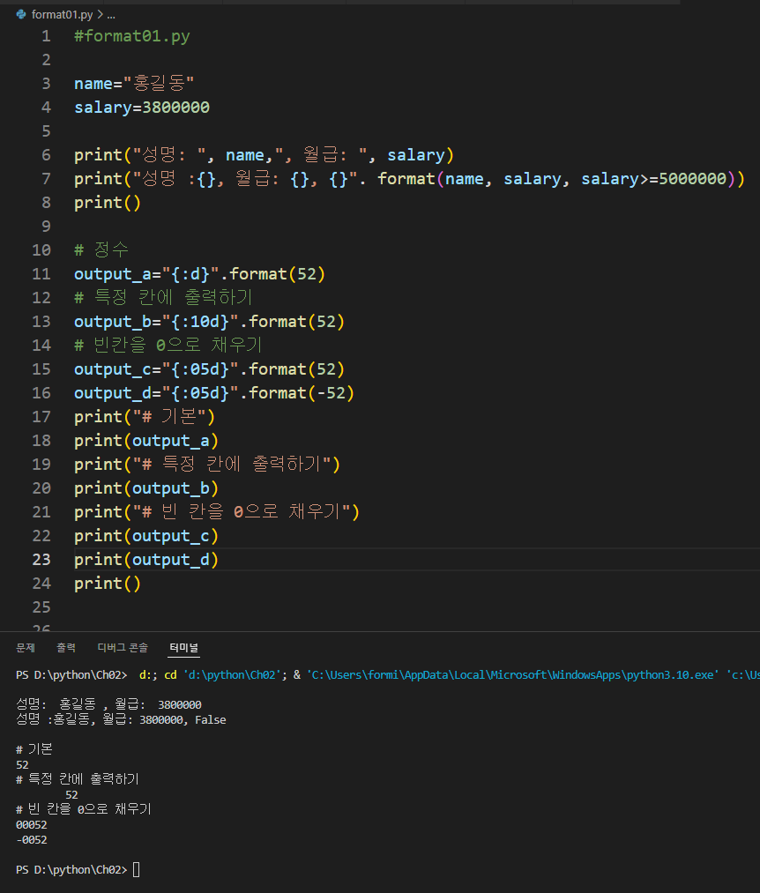Click terminal output 00052
760x893 pixels.
point(32,824)
